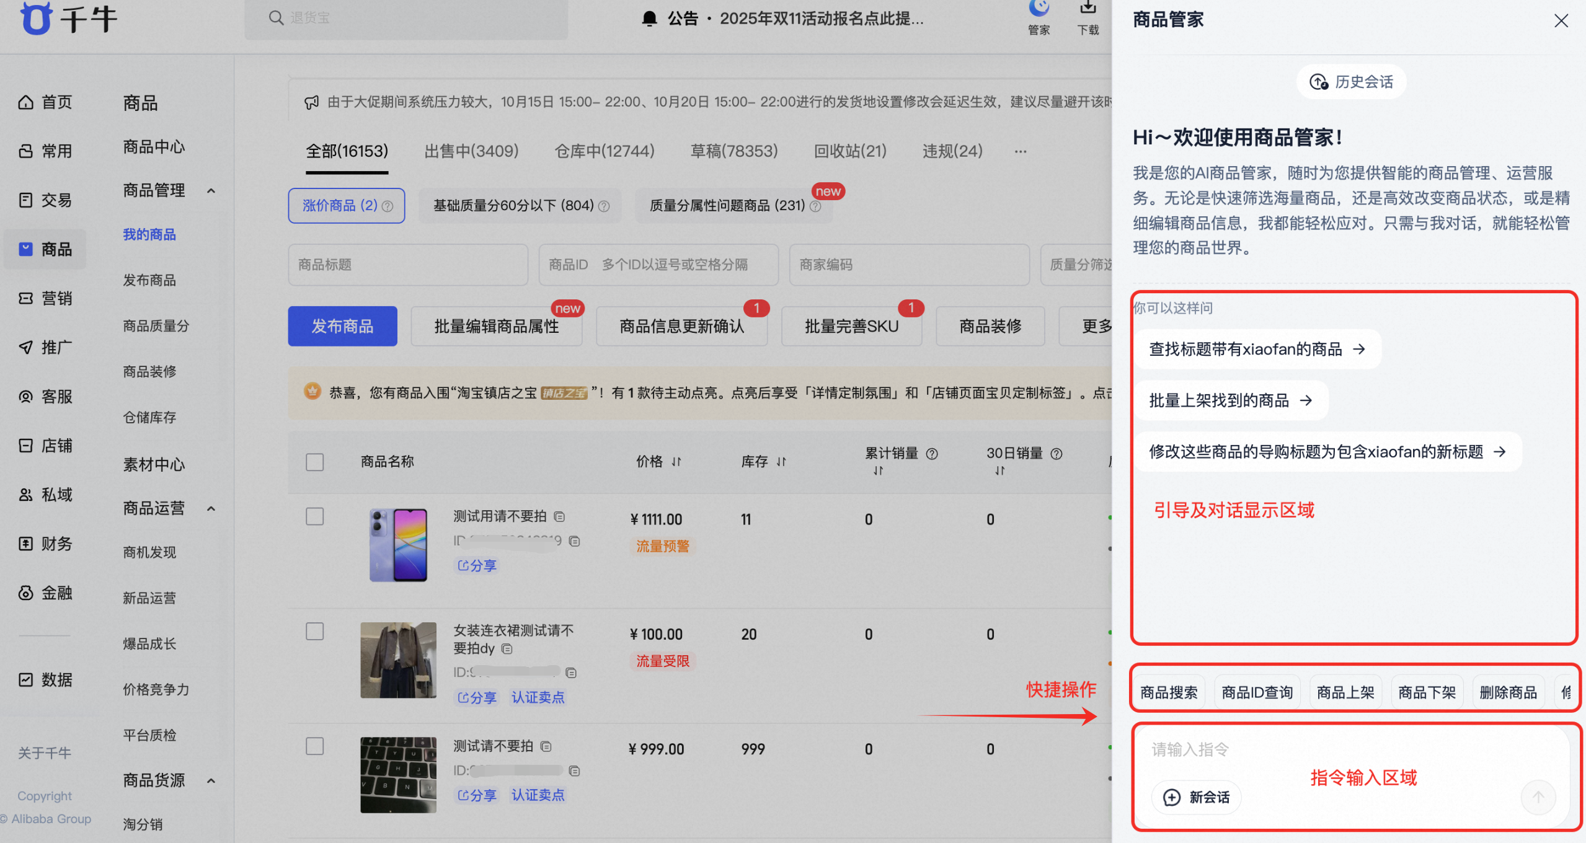Open 金融 in sidebar
The width and height of the screenshot is (1586, 843).
[45, 593]
